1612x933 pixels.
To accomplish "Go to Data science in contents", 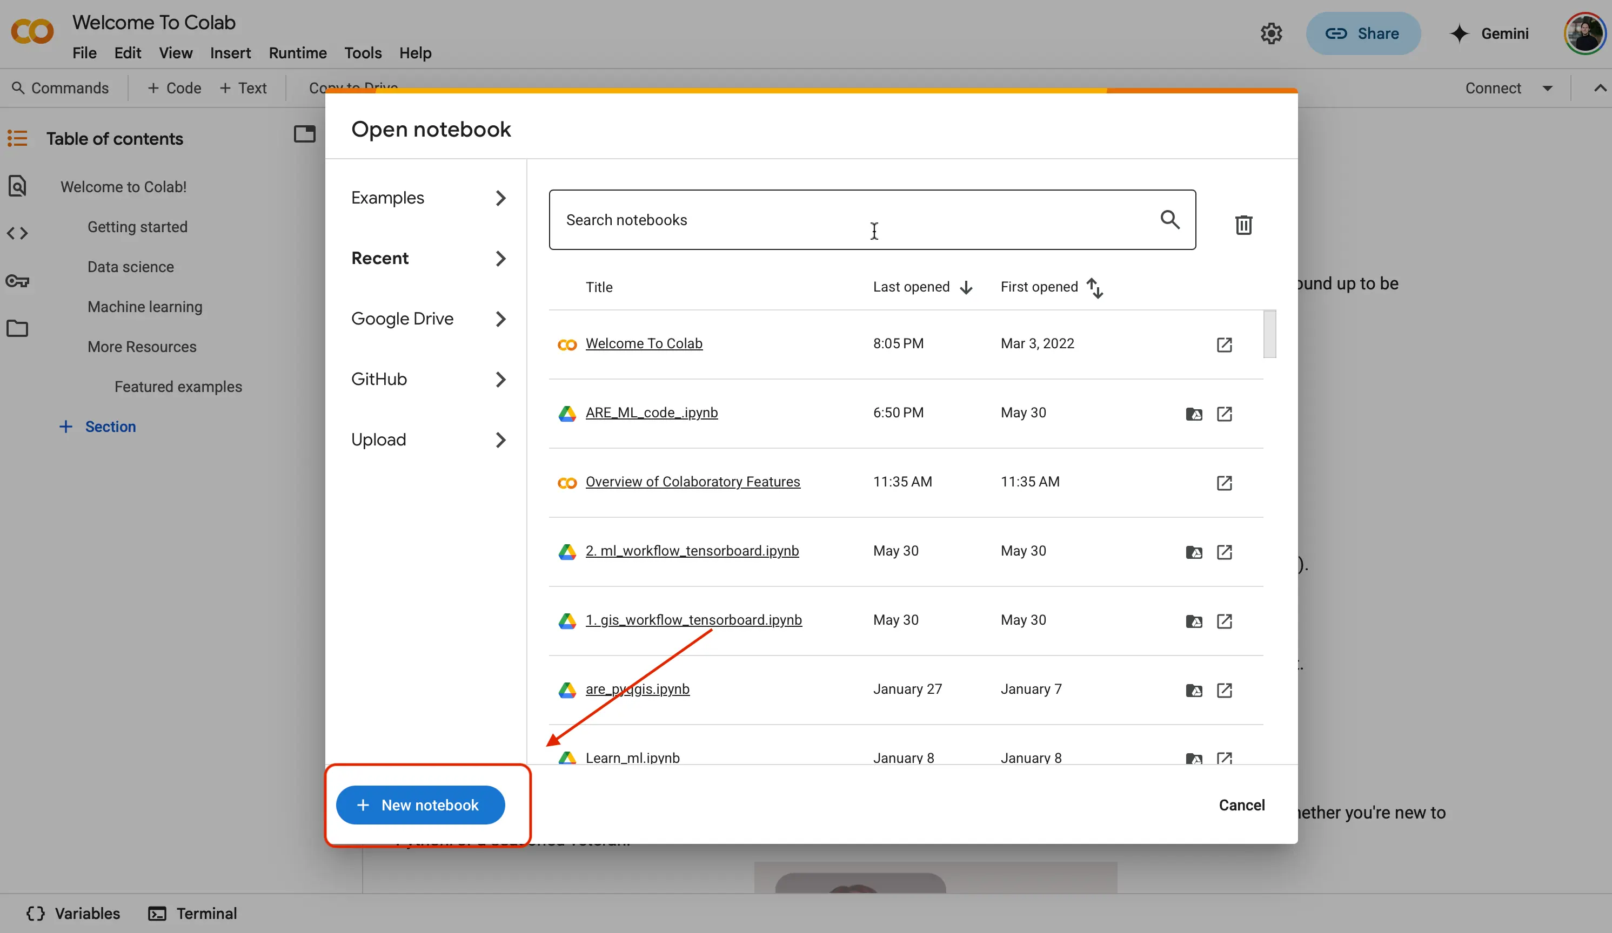I will coord(130,267).
